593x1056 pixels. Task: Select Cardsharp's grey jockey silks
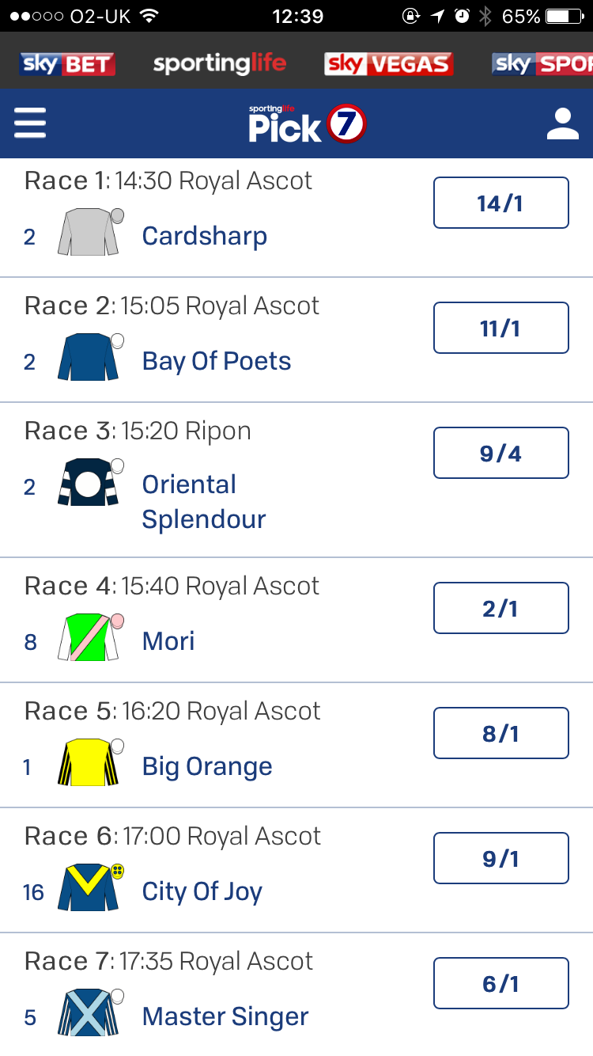[x=91, y=231]
